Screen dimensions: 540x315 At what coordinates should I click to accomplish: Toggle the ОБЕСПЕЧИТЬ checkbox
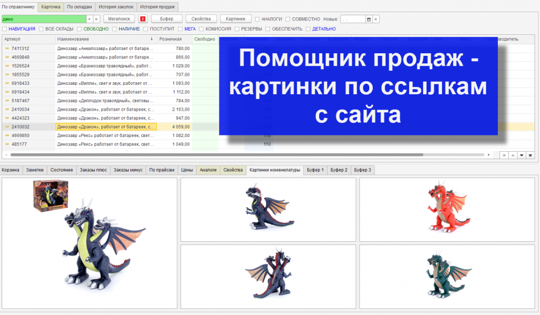pos(268,29)
